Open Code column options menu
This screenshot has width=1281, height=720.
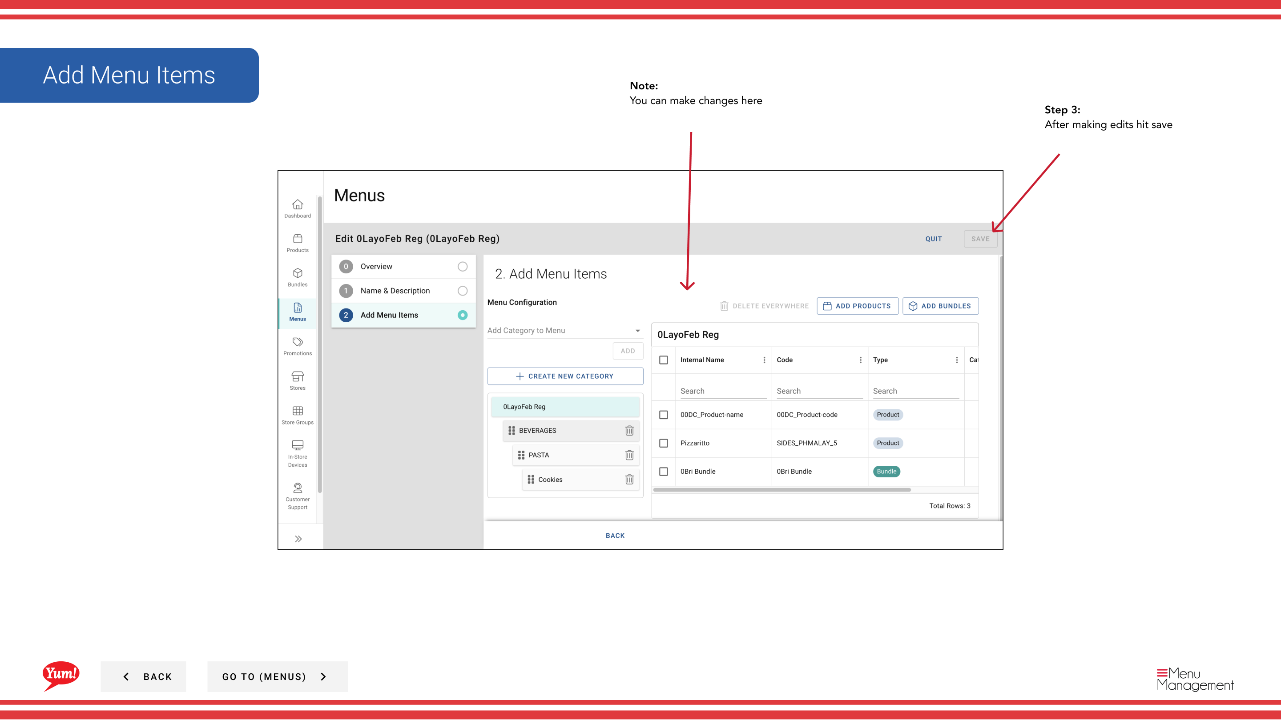[860, 360]
